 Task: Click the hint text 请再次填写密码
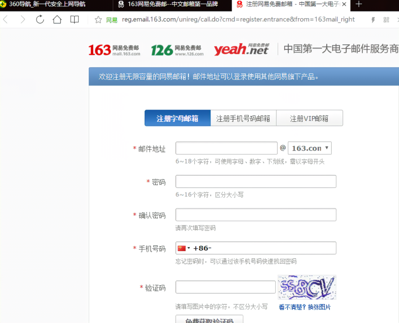[x=195, y=228]
